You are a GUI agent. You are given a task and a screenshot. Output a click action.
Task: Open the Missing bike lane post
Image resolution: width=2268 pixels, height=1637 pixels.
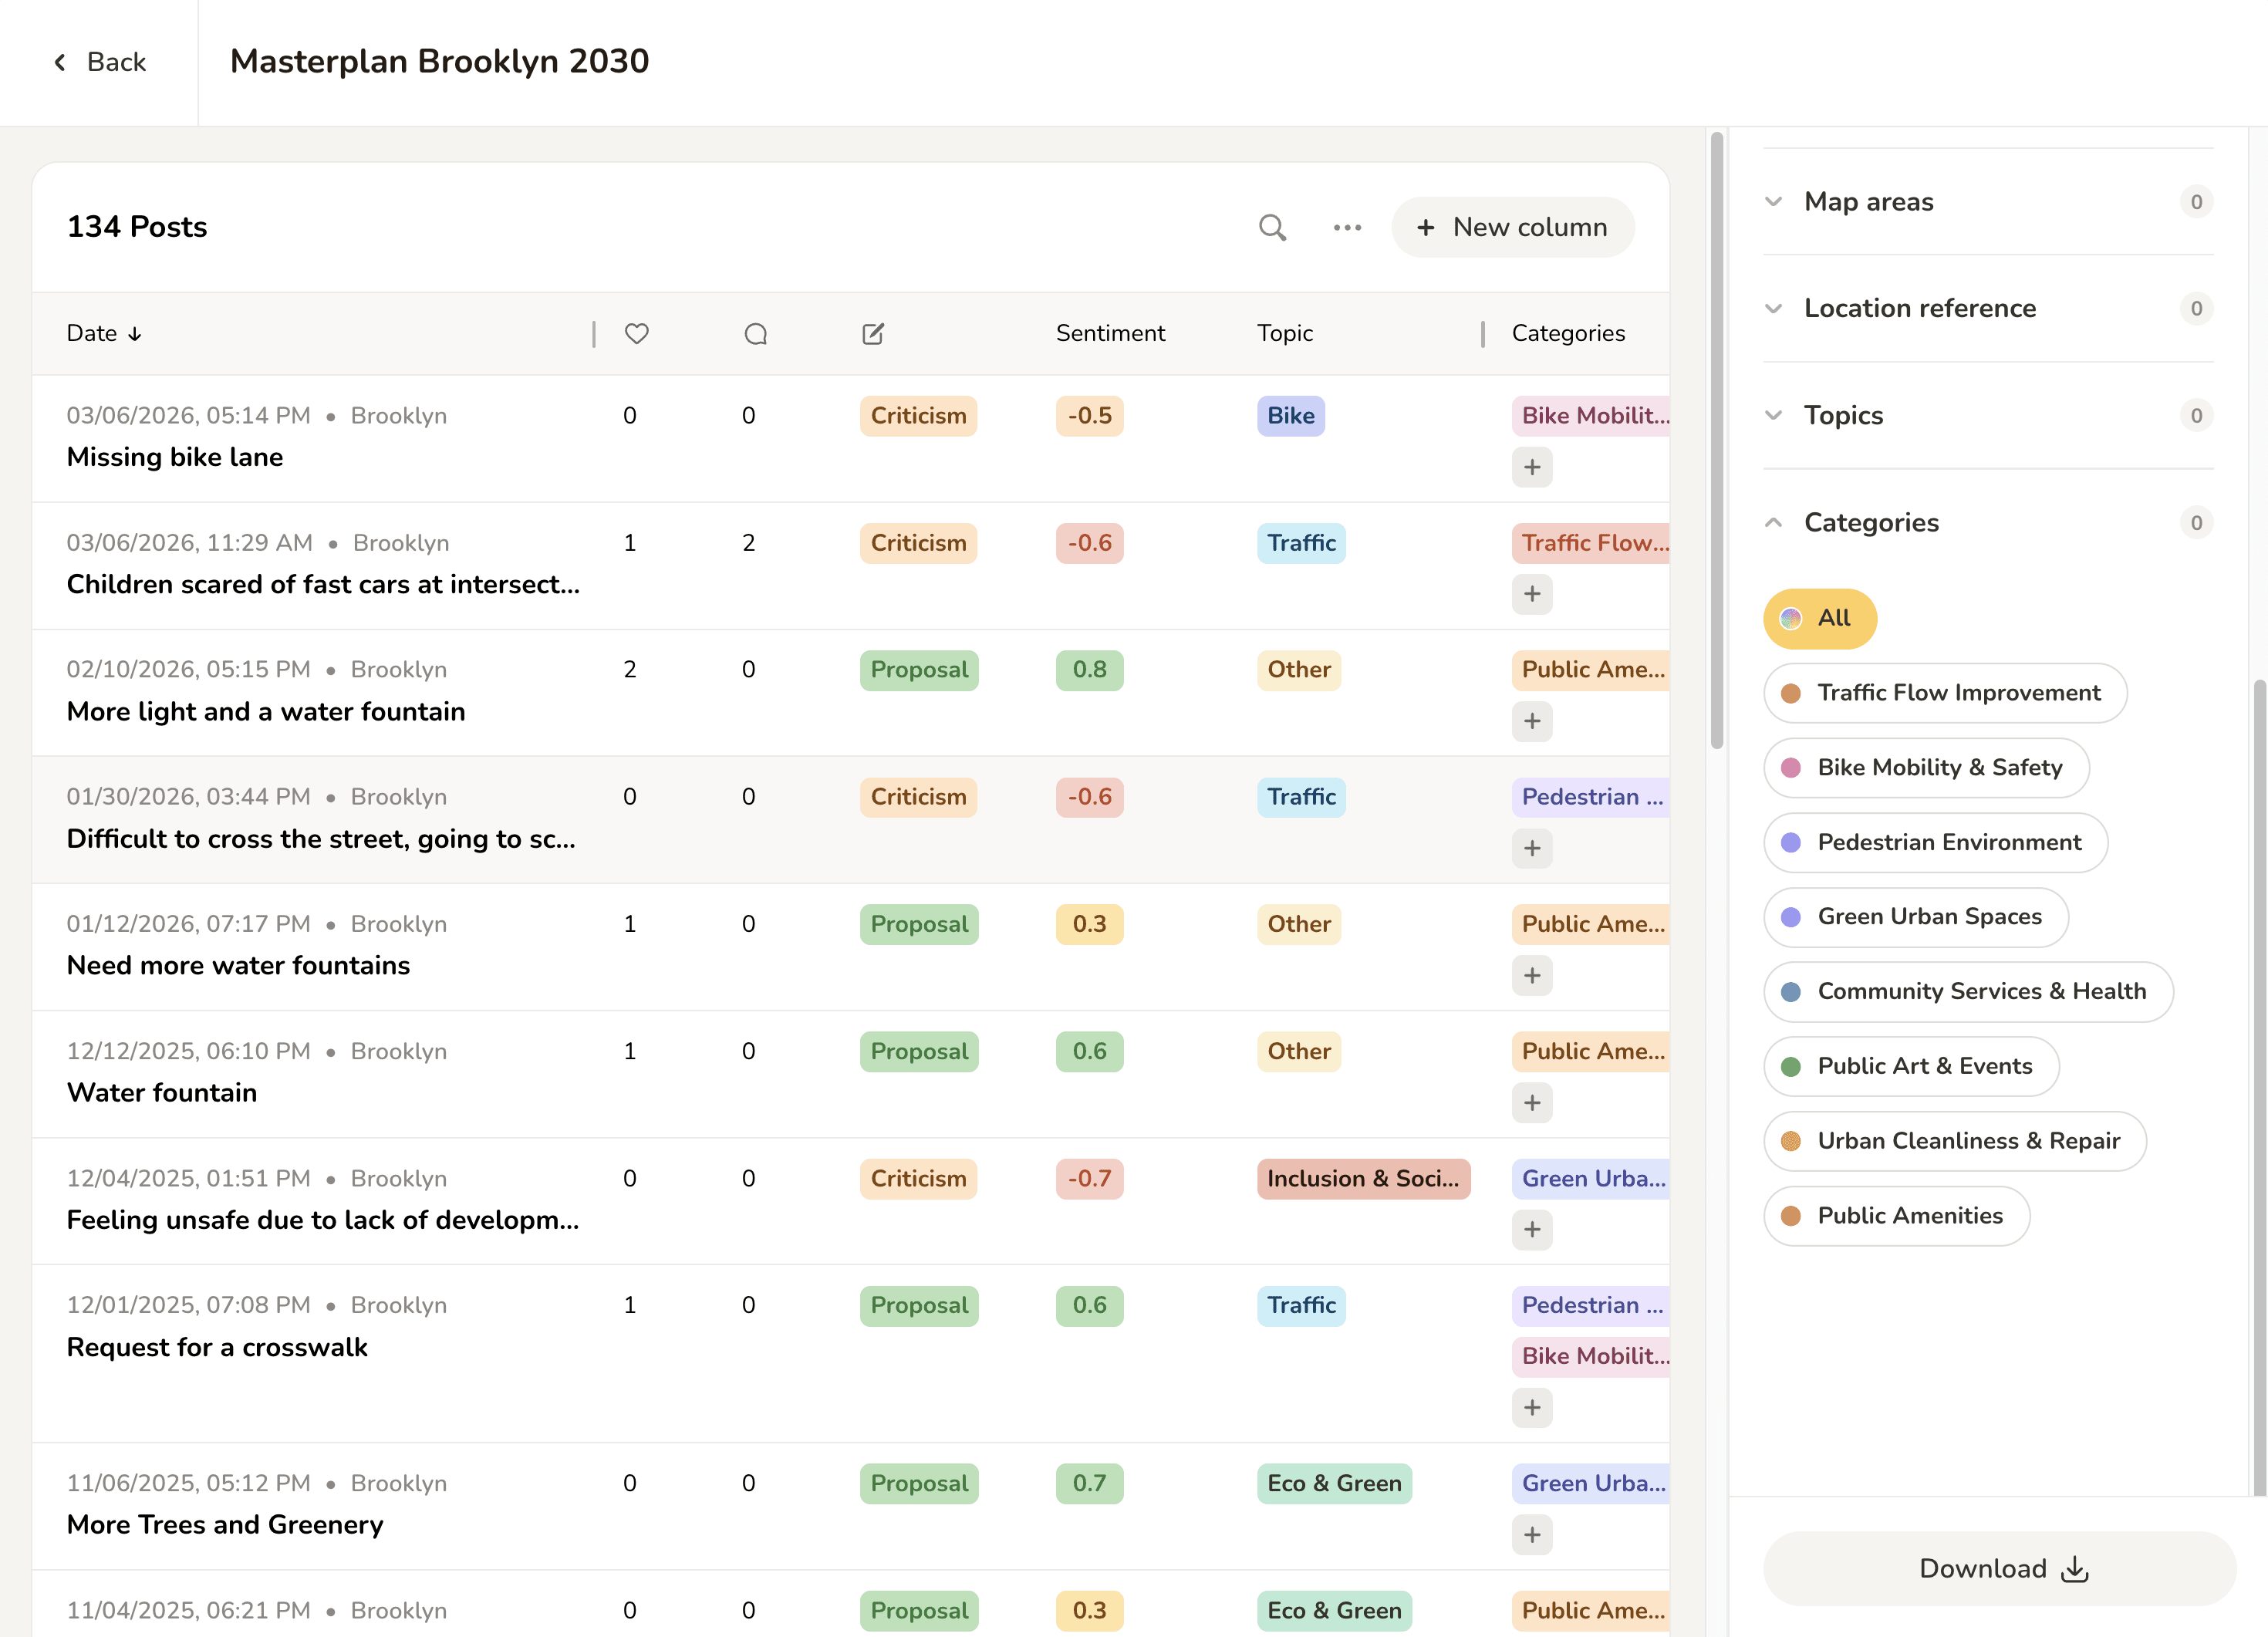point(175,457)
